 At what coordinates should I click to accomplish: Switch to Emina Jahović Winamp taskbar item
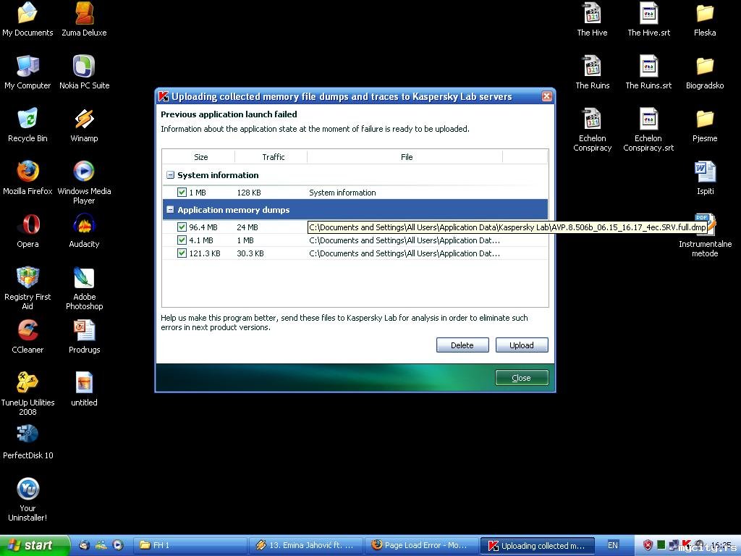coord(306,545)
